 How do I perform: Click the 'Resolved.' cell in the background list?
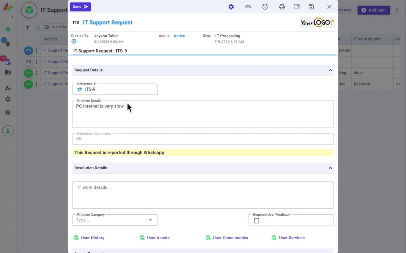pyautogui.click(x=362, y=84)
